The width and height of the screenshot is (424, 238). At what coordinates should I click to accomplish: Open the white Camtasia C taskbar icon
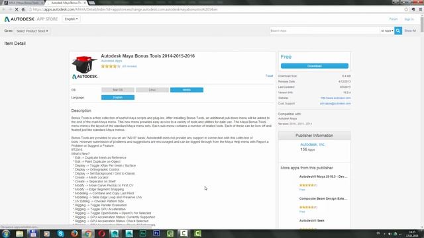184,233
